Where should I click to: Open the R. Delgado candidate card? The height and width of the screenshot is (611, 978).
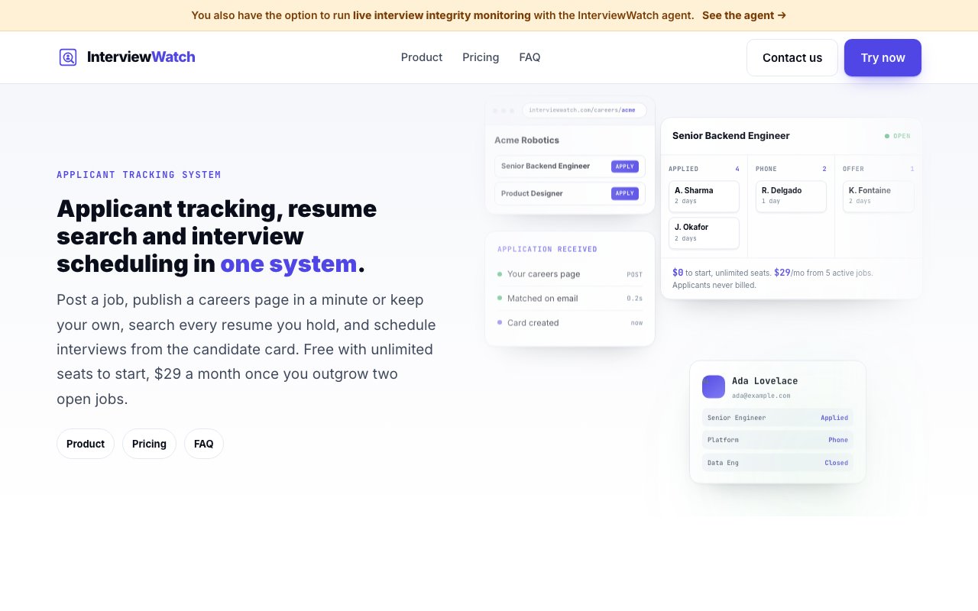(x=791, y=196)
